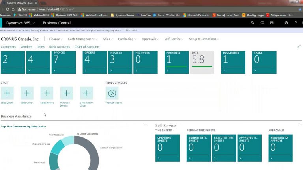Collapse the page with the diagonal arrows icon

click(299, 46)
